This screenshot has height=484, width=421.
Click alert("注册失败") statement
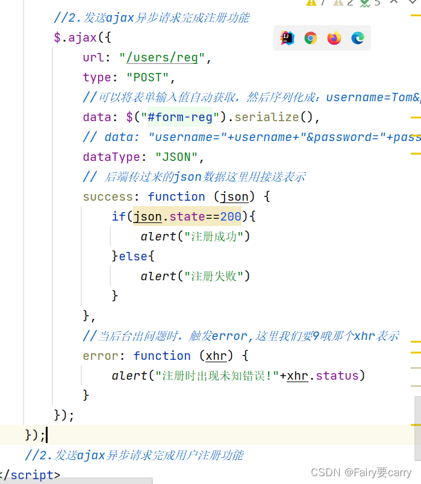click(195, 276)
